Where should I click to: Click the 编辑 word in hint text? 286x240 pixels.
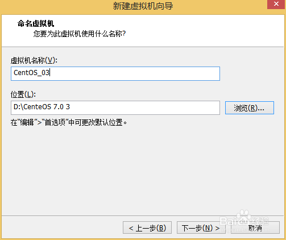tap(27, 123)
